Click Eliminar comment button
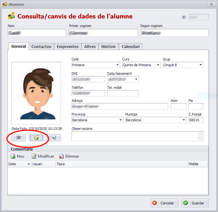The width and height of the screenshot is (218, 212). coord(69,156)
